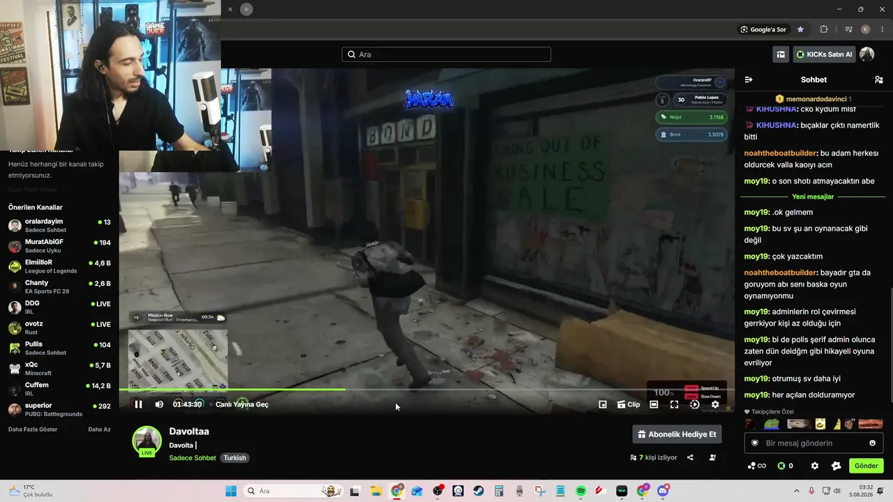Click the Ara search box
893x502 pixels.
pos(446,54)
